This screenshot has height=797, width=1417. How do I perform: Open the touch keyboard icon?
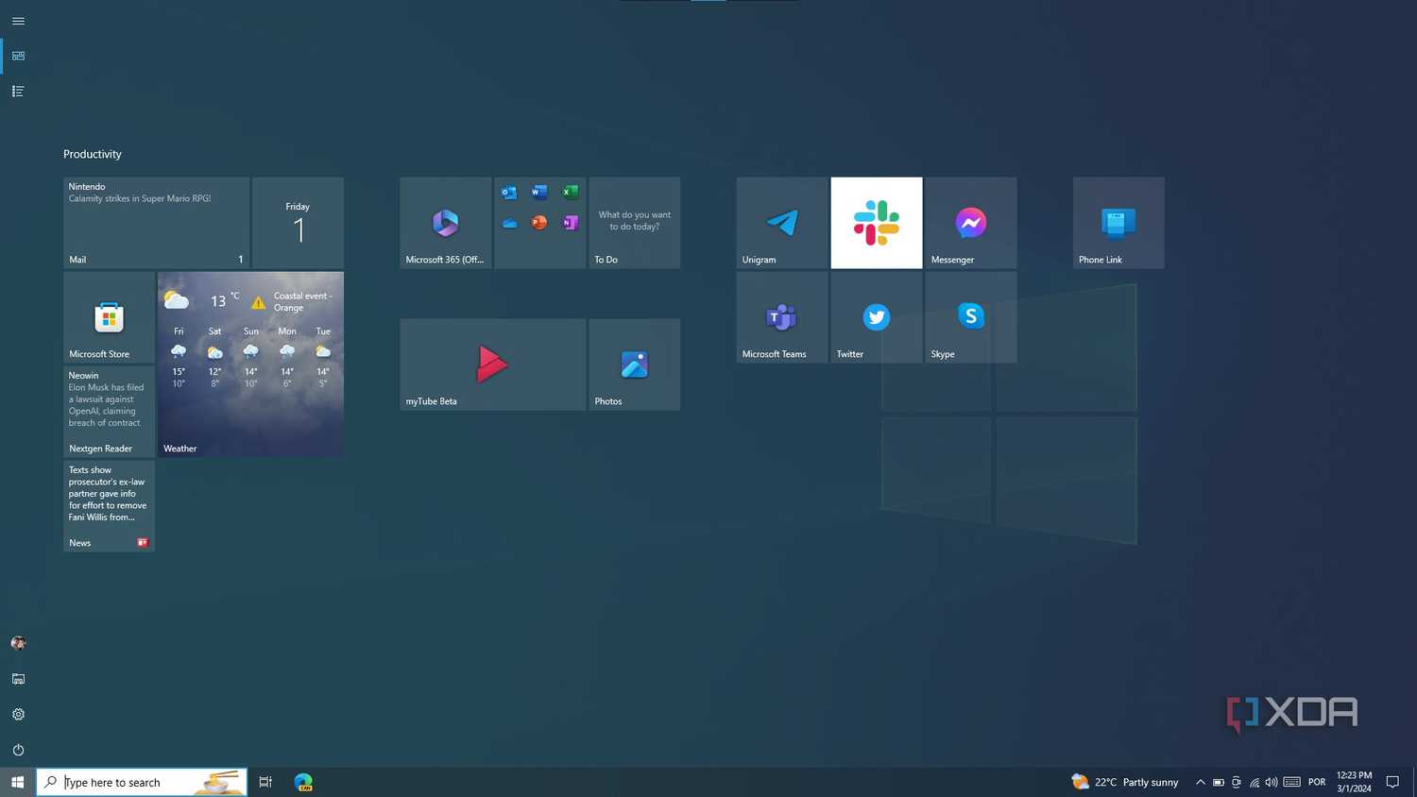1291,782
